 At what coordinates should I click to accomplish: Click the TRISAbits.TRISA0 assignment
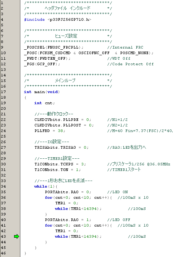pyautogui.click(x=61, y=148)
